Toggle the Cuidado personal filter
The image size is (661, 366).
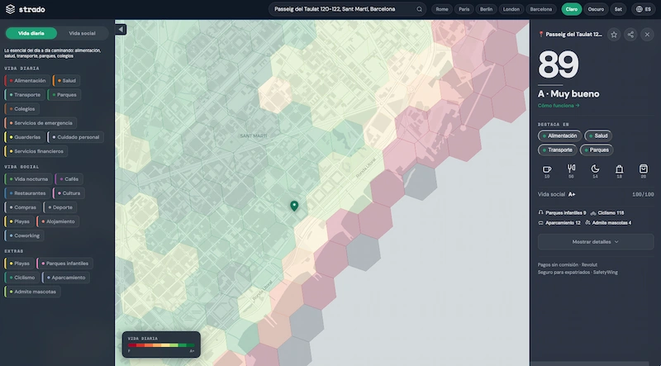coord(75,137)
